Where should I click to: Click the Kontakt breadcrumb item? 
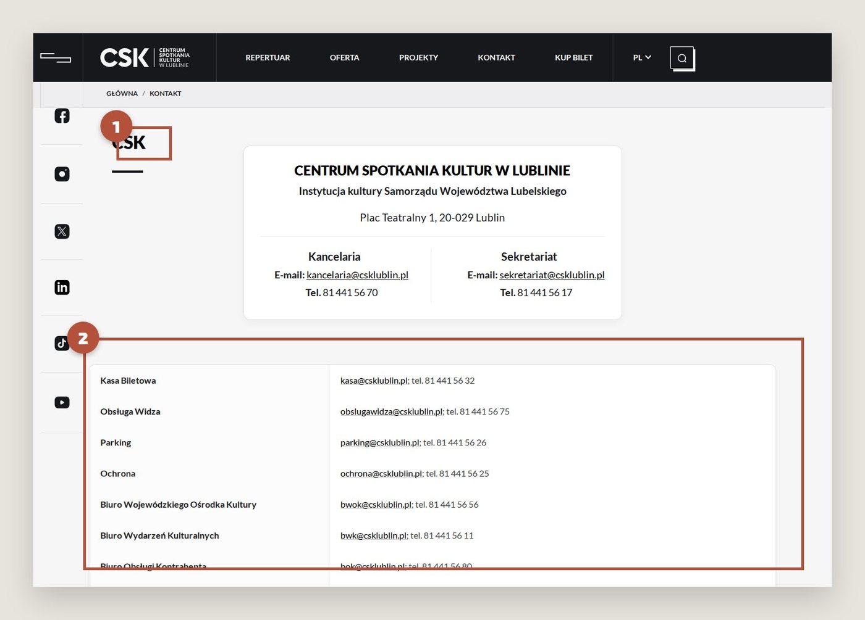tap(166, 94)
